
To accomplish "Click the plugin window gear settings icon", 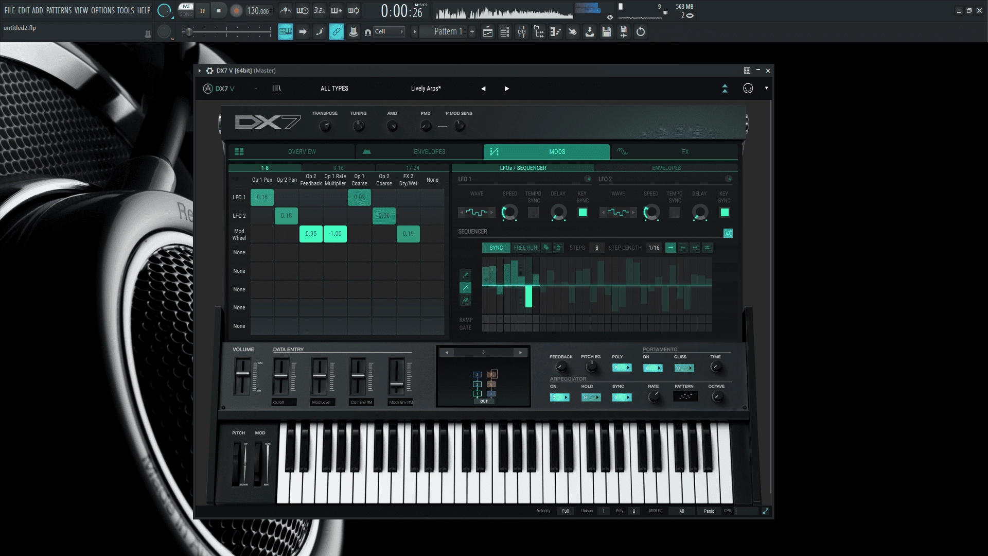I will (209, 71).
